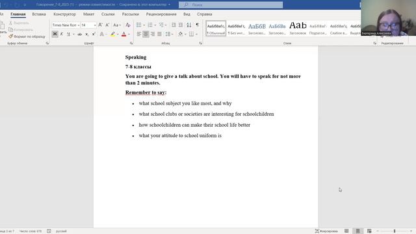Open the Макет tab
This screenshot has width=416, height=234.
point(88,14)
